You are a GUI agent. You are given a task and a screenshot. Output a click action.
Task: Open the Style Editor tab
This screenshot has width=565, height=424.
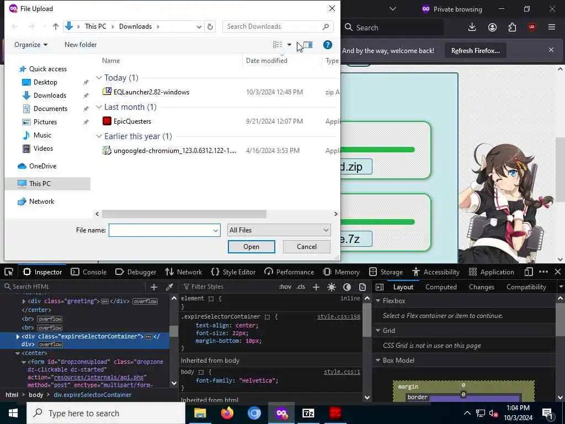(x=233, y=272)
